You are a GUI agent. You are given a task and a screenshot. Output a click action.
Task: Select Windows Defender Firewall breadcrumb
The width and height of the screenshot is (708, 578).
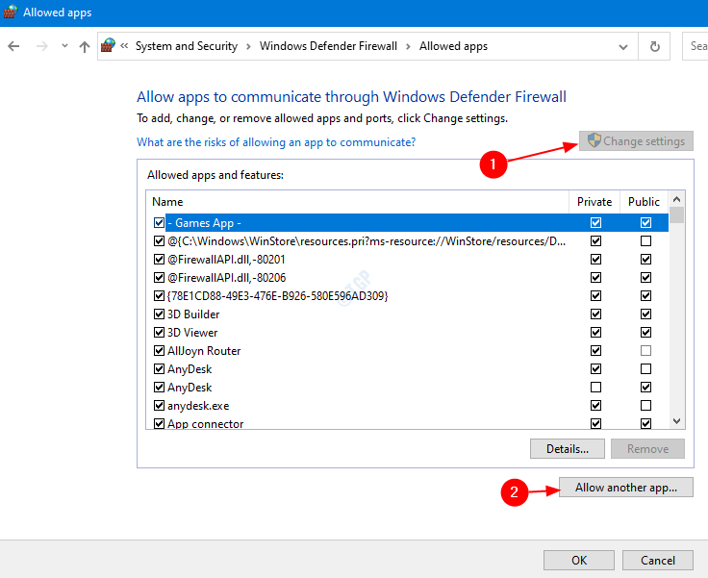point(330,46)
